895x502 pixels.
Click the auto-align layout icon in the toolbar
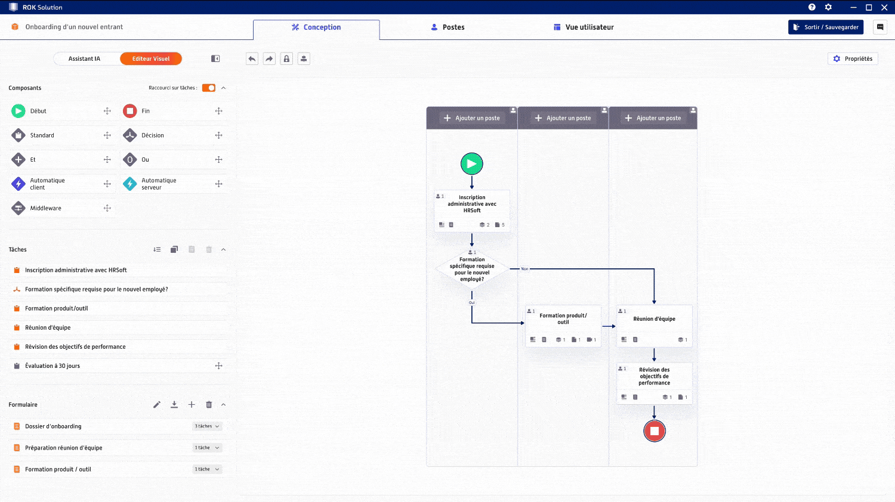coord(304,58)
